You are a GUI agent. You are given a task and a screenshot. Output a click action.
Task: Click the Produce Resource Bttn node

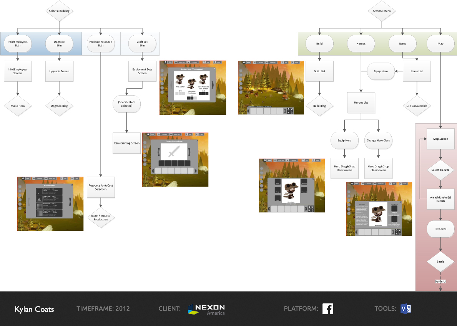pyautogui.click(x=101, y=44)
